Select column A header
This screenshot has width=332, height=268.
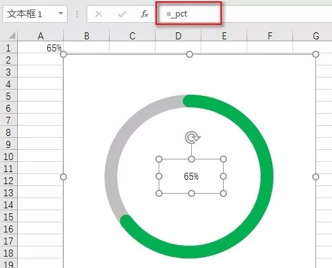40,36
